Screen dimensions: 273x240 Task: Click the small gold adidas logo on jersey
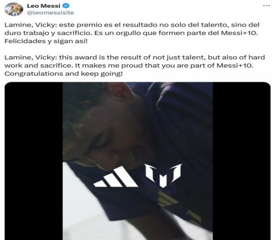(167, 199)
